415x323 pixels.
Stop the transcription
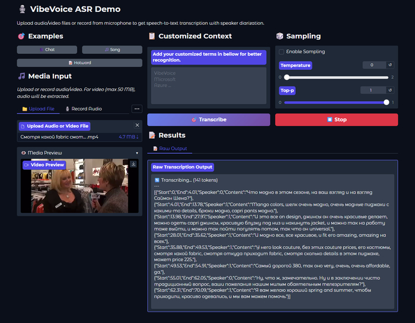click(x=336, y=119)
